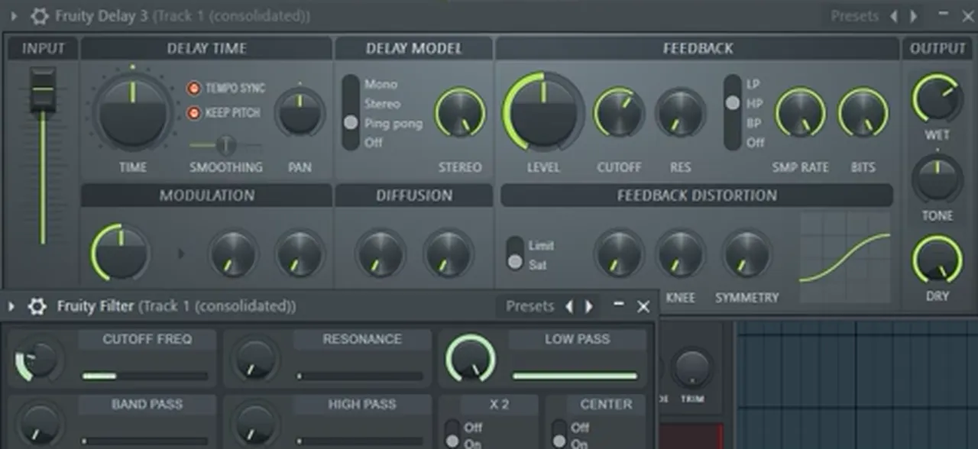This screenshot has height=449, width=978.
Task: Click the FEEDBACK DISTORTION section header
Action: [x=697, y=195]
